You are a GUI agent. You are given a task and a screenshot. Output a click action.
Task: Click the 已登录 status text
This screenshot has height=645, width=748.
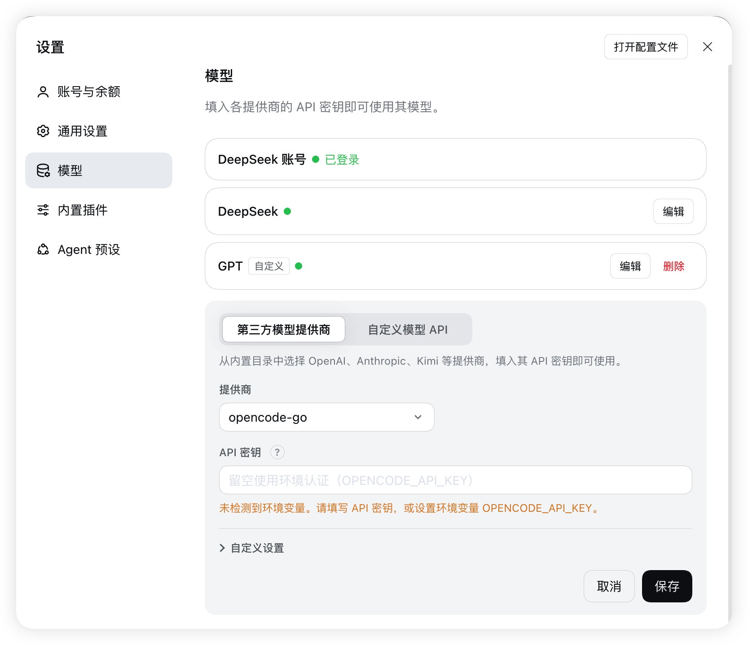tap(342, 160)
